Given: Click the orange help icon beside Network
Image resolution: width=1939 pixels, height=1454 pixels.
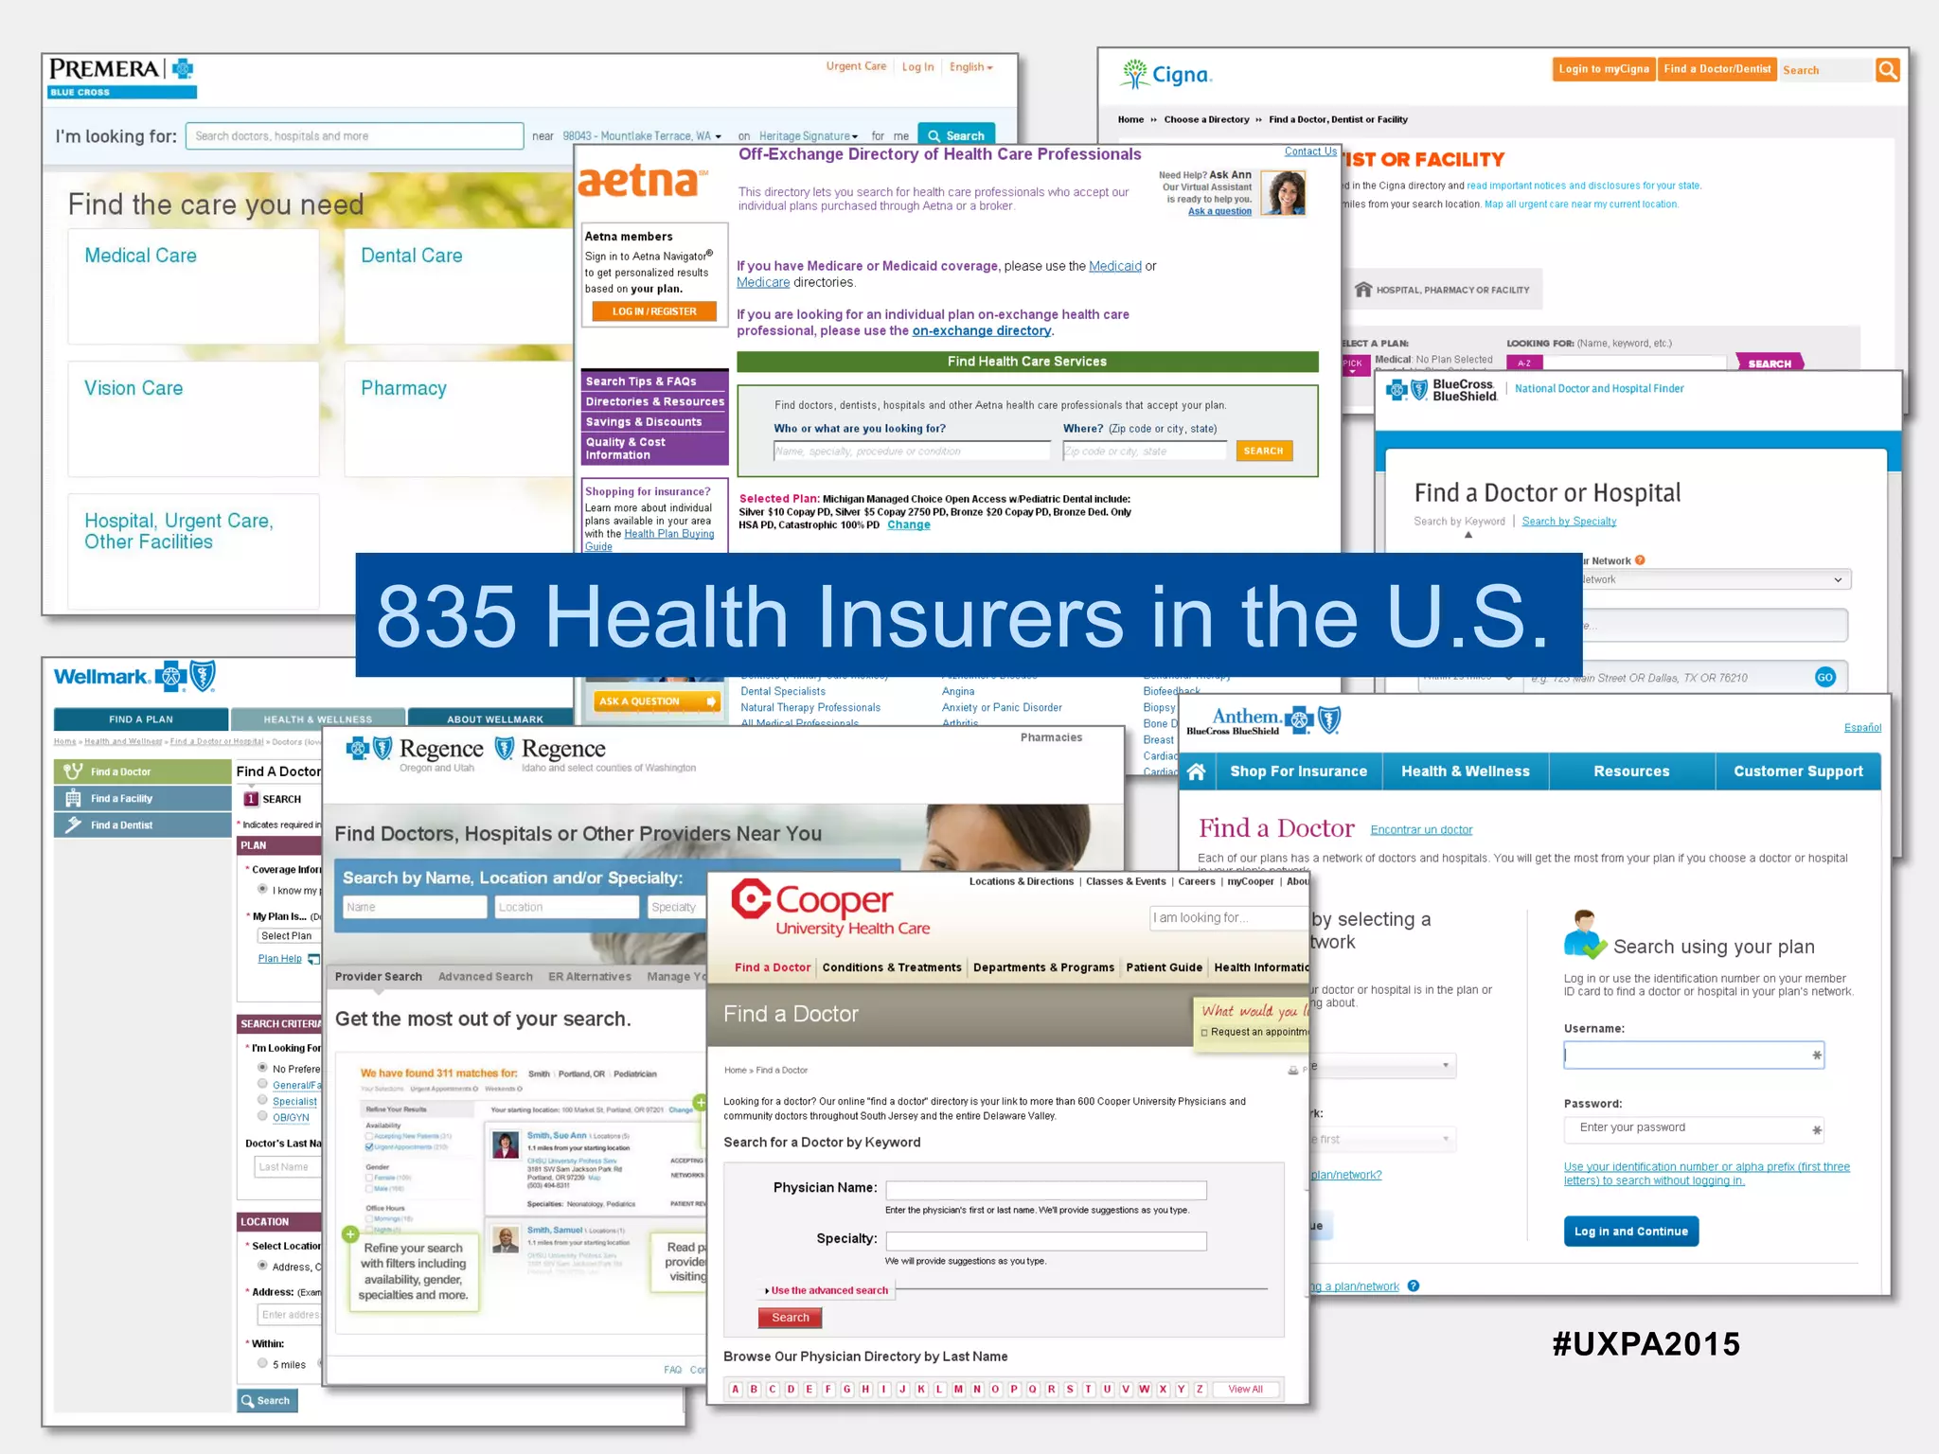Looking at the screenshot, I should (1640, 560).
